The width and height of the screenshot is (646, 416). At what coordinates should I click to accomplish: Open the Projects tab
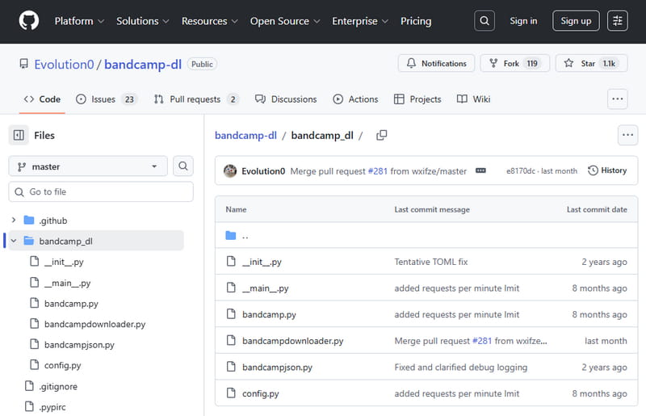tap(417, 99)
